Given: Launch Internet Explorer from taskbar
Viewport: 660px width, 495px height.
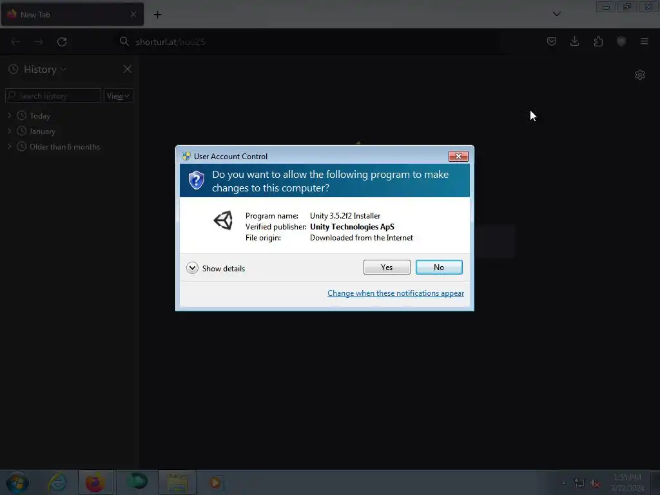Looking at the screenshot, I should [57, 482].
